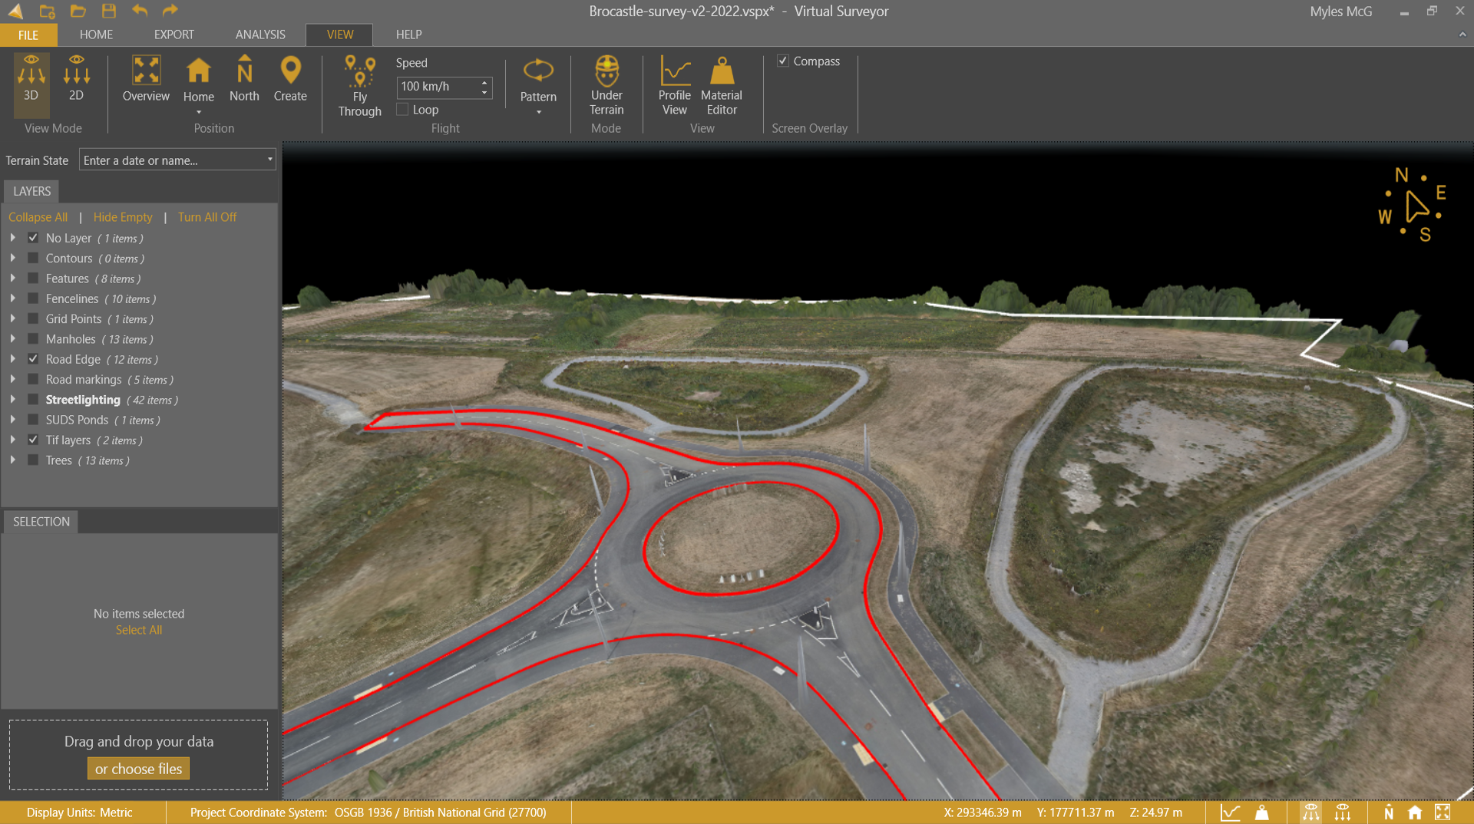Click the Create position icon

pyautogui.click(x=290, y=78)
